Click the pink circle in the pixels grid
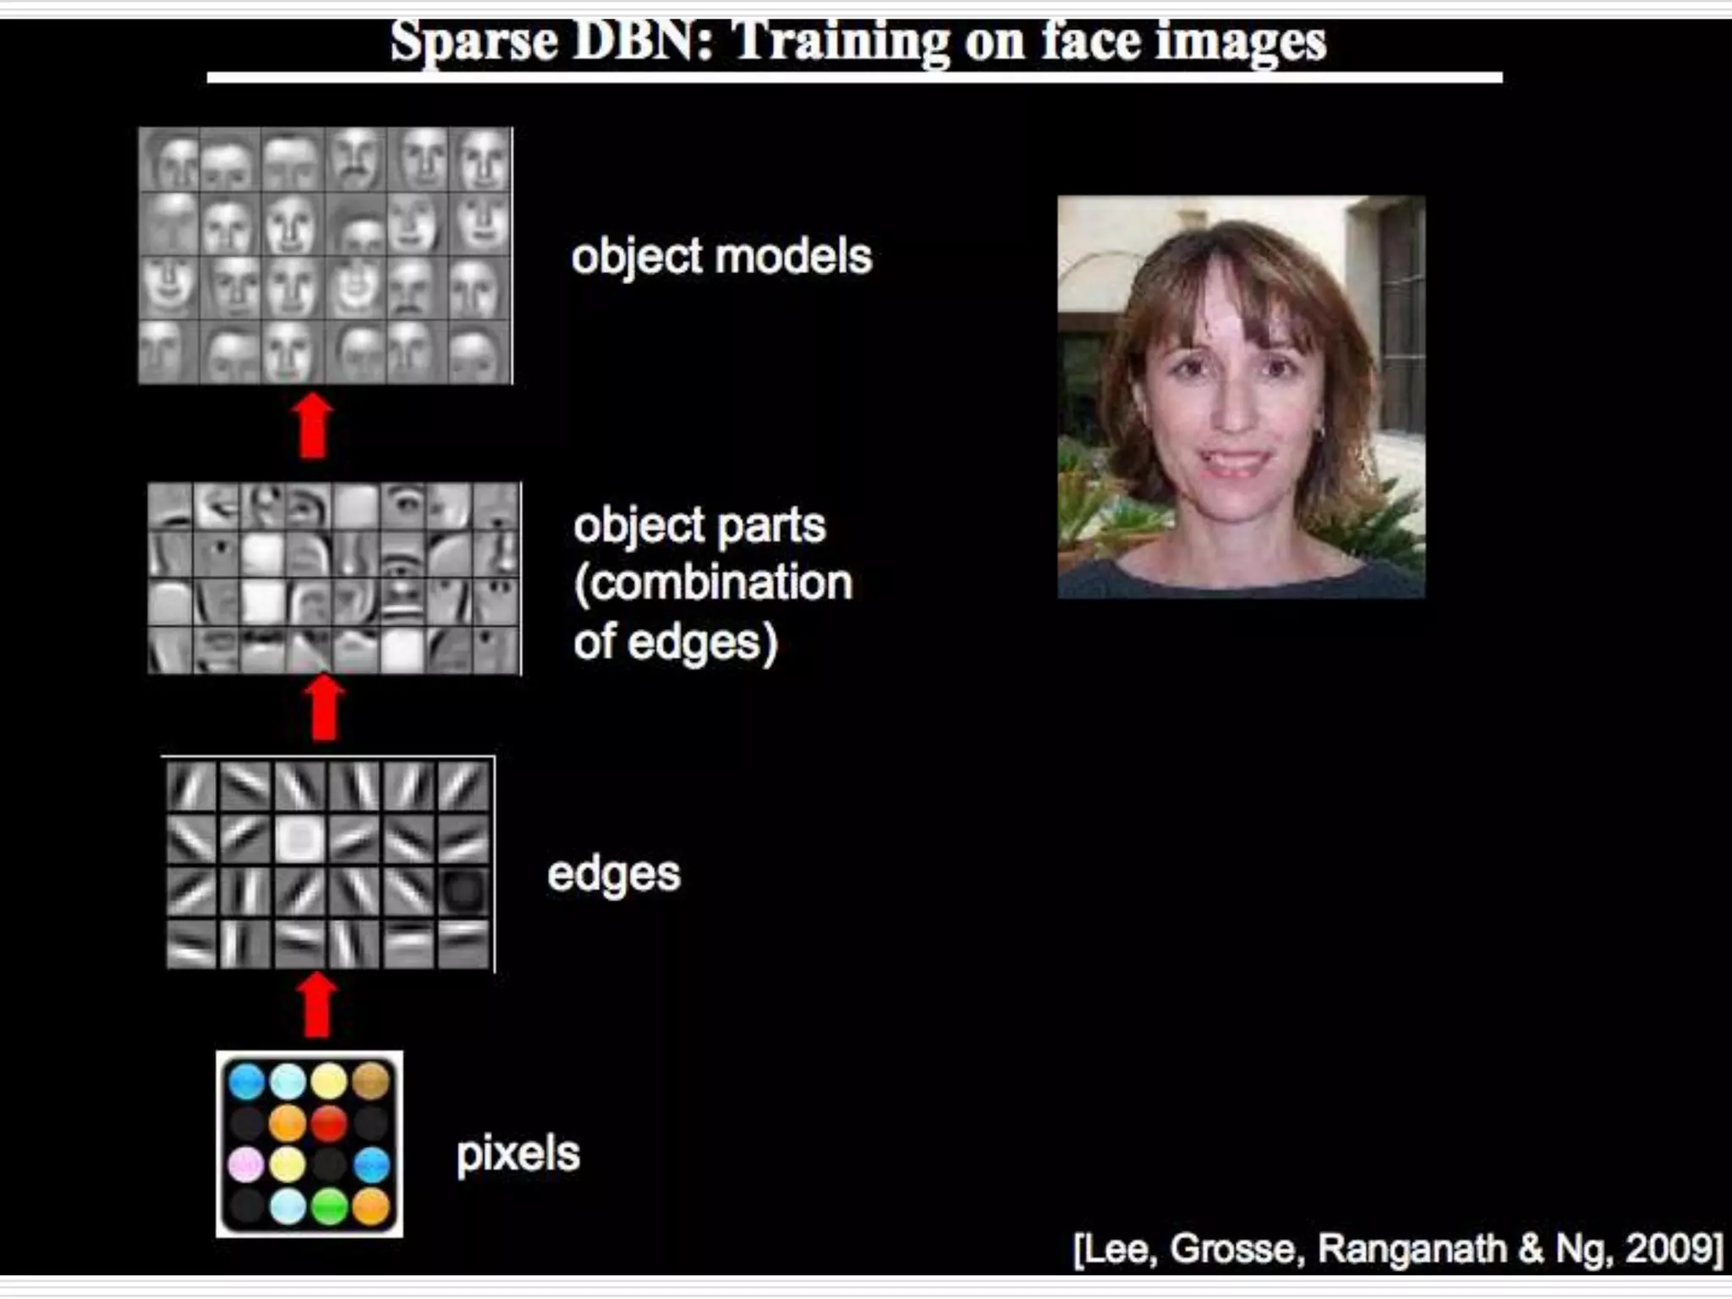The width and height of the screenshot is (1732, 1299). [246, 1165]
